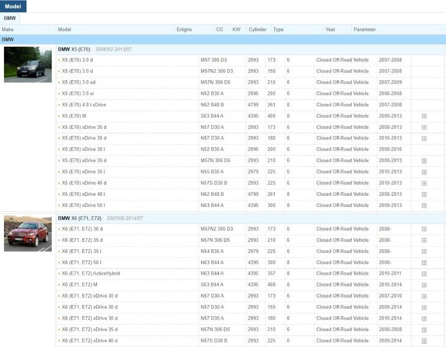The height and width of the screenshot is (347, 446).
Task: Click the plus icon for X5 (E70) M
Action: coord(424,116)
